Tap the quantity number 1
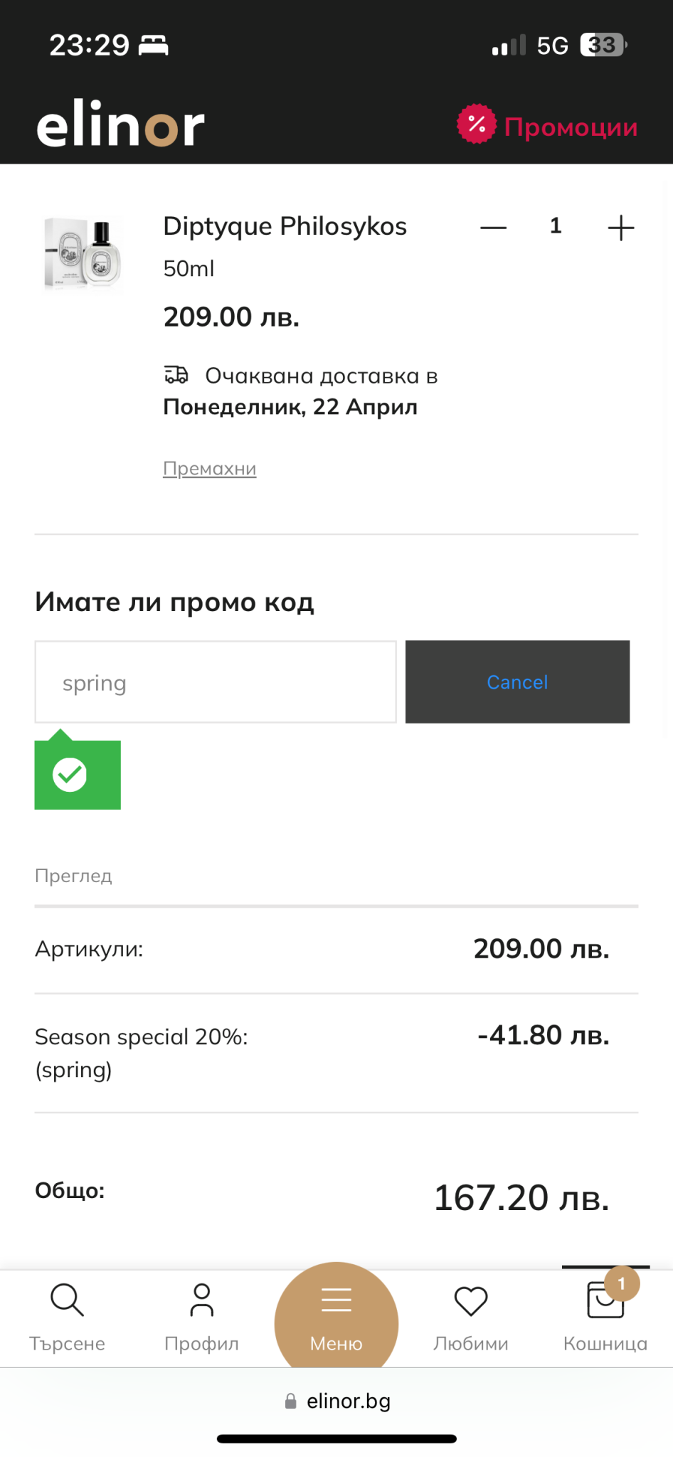This screenshot has height=1457, width=673. coord(556,226)
